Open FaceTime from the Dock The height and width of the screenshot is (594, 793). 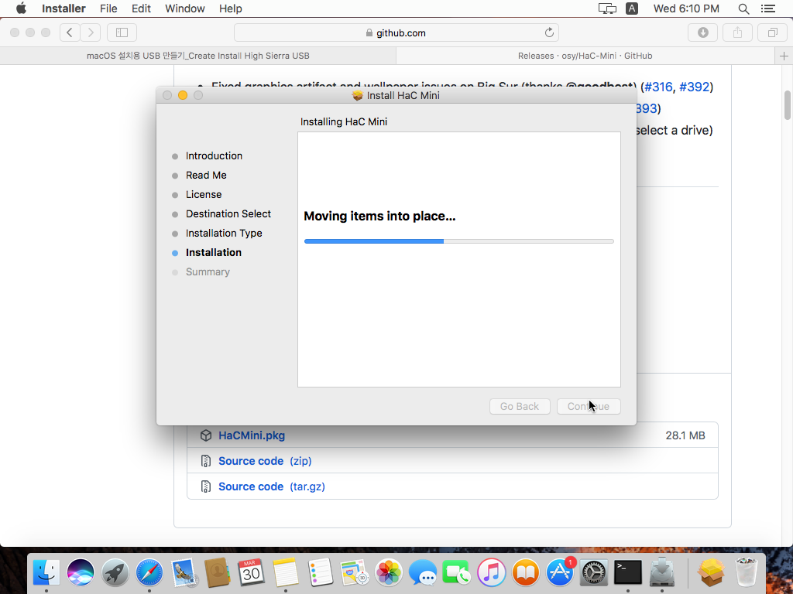[x=457, y=573]
